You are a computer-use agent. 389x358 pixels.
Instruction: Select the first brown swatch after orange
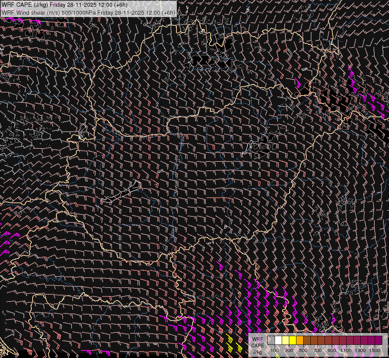[307, 340]
